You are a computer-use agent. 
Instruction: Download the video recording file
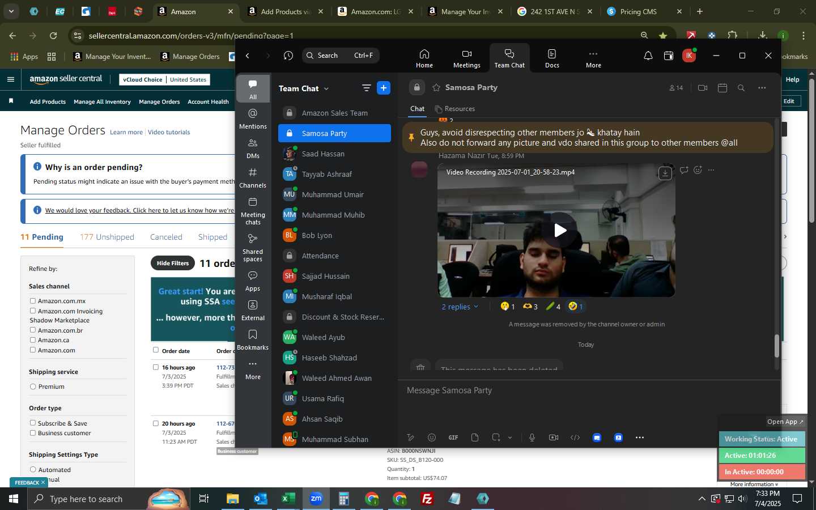pos(665,173)
